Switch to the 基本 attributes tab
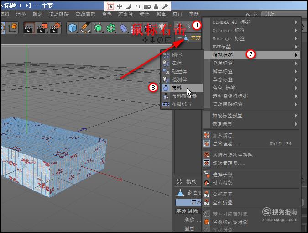Viewport: 308px width, 233px height. (189, 202)
